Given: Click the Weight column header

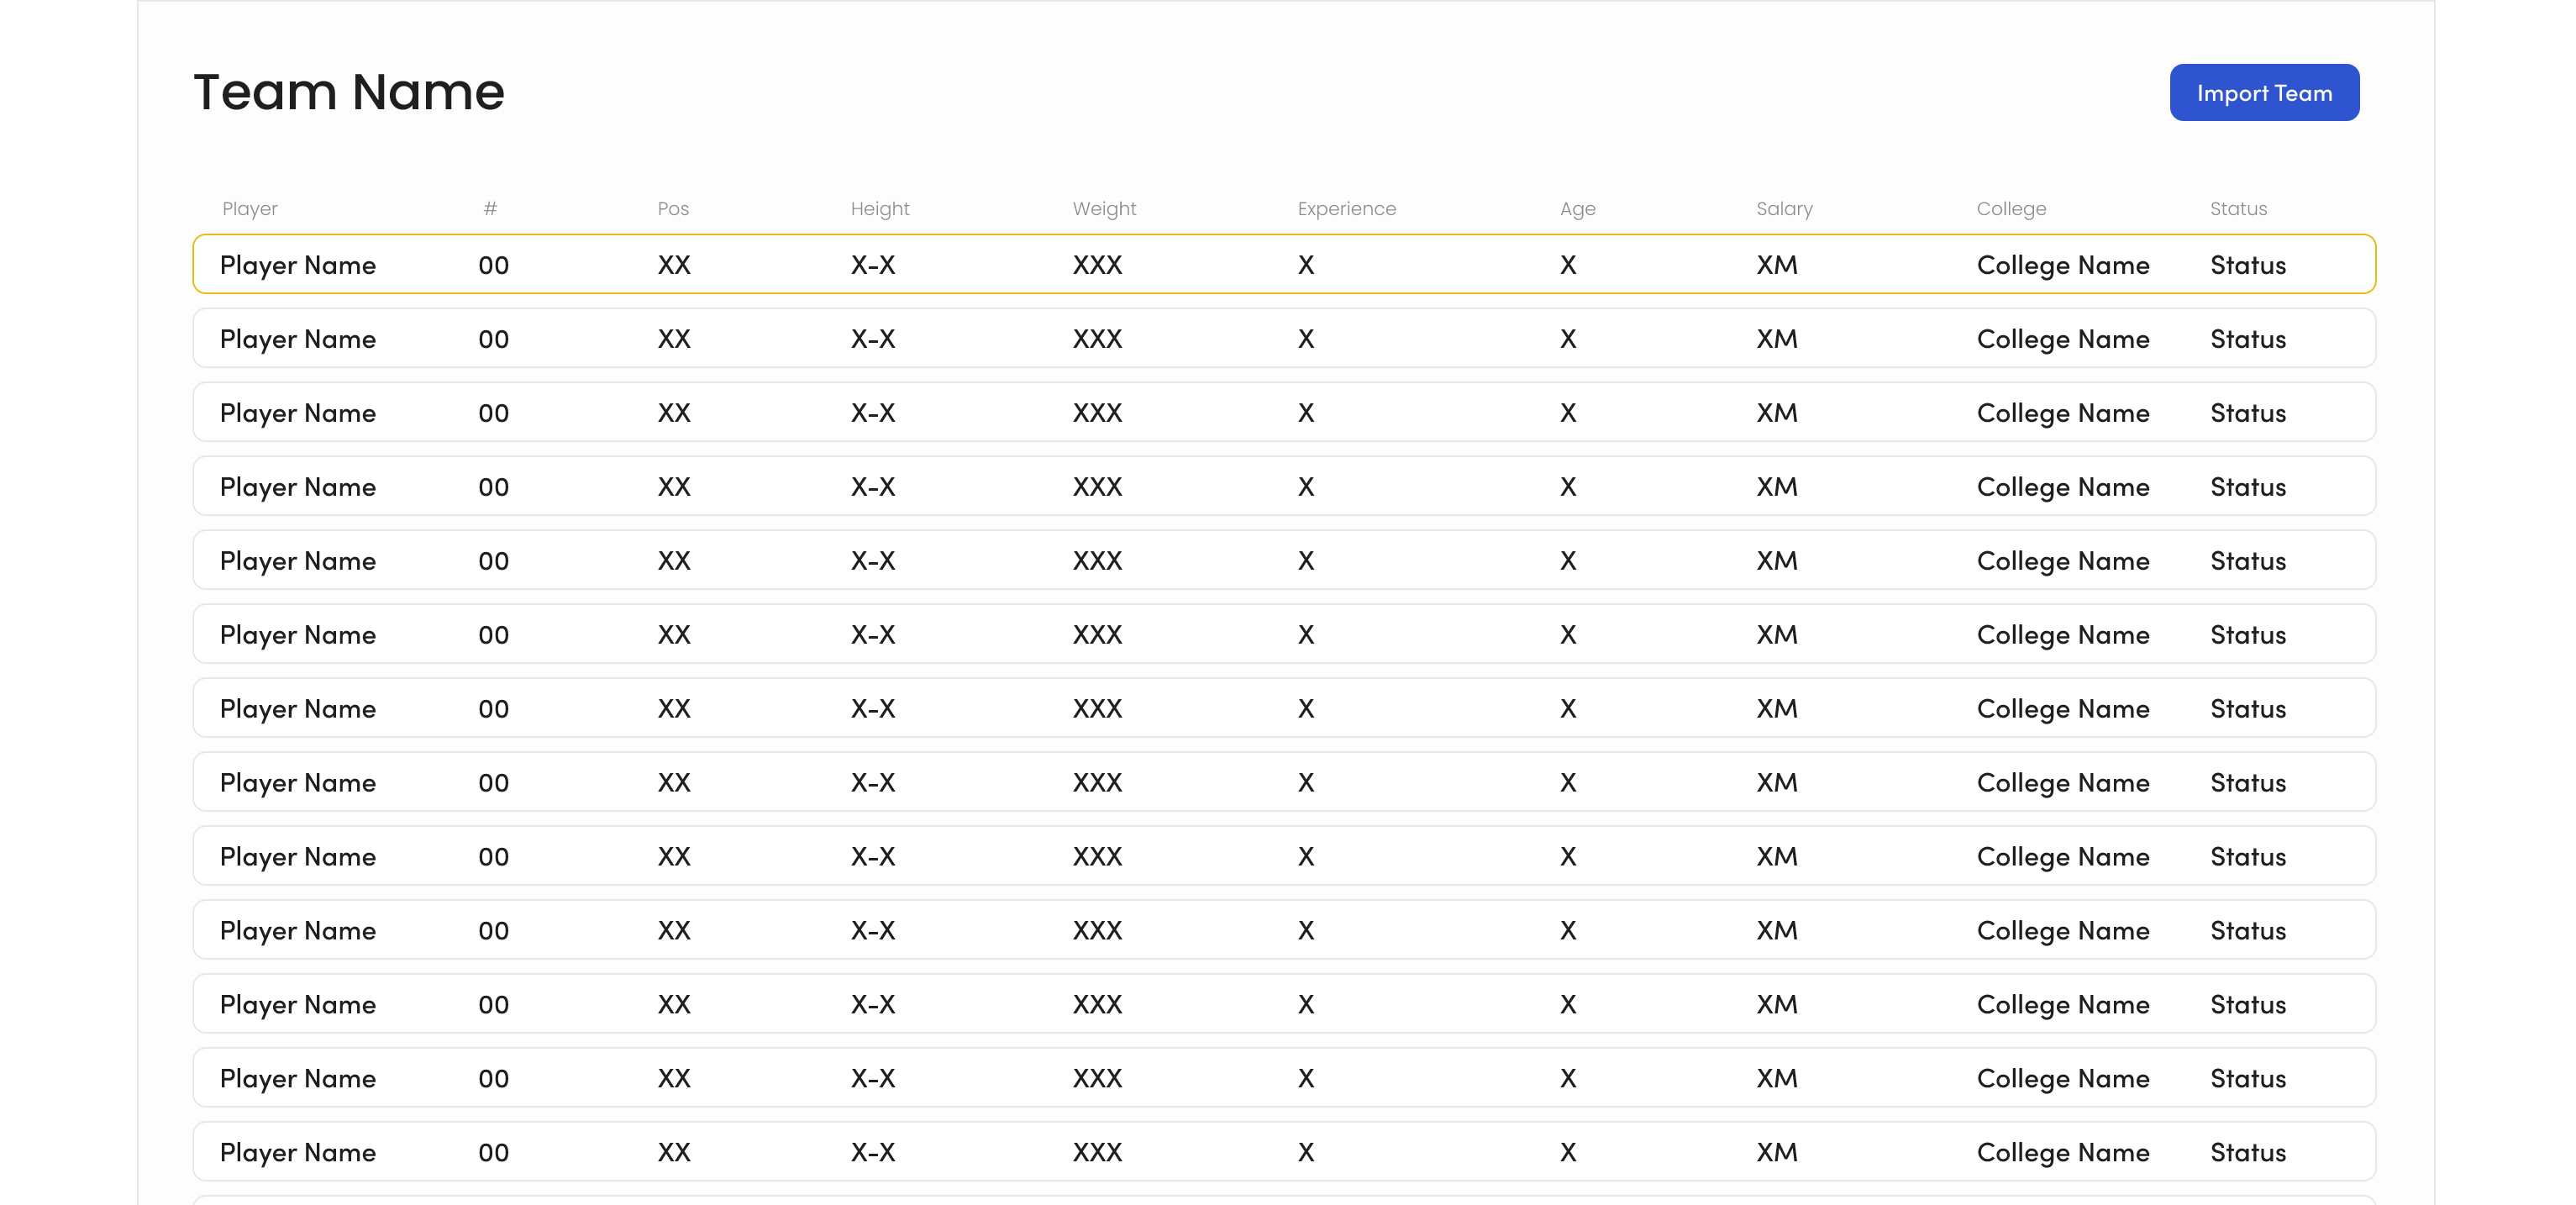Looking at the screenshot, I should (1104, 209).
